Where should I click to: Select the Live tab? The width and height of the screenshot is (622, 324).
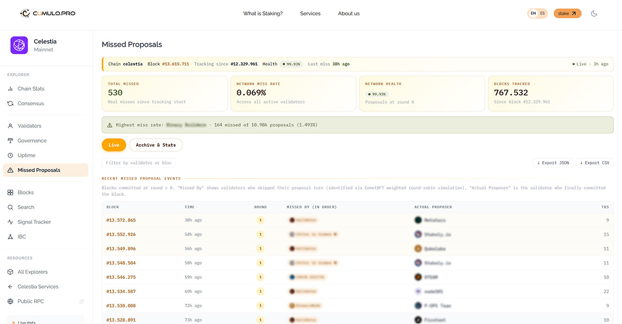point(114,145)
